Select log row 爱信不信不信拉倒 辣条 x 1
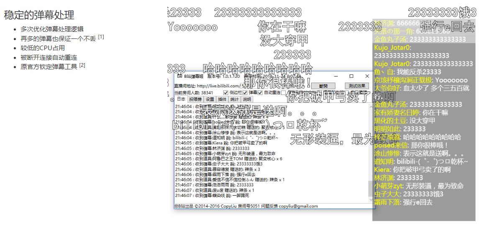 coord(230,180)
